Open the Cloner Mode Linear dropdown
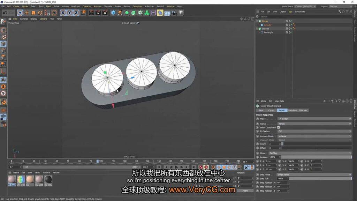Screen dimensions: 357x201 pos(314,119)
